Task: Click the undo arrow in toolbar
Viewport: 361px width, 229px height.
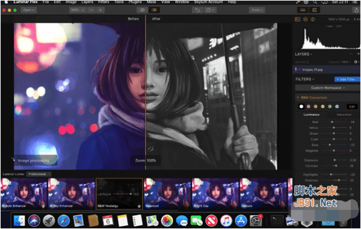Action: [197, 10]
